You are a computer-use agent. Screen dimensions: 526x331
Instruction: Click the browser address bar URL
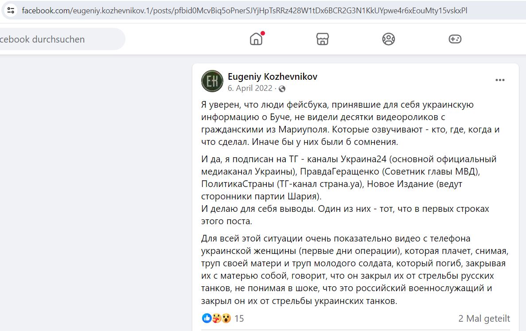(x=244, y=10)
